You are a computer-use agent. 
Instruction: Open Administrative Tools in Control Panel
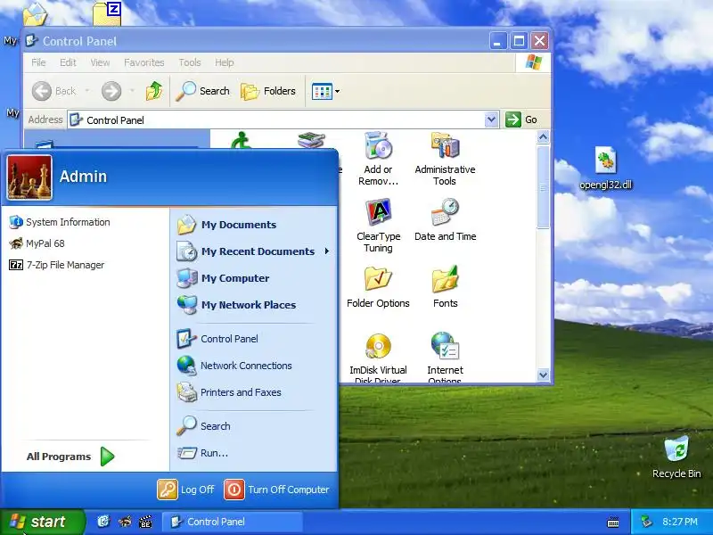(445, 159)
